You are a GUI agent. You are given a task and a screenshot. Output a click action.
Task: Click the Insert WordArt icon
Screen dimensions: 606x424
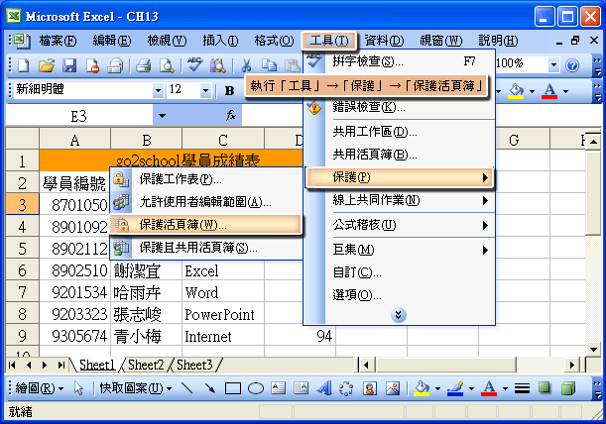point(324,388)
